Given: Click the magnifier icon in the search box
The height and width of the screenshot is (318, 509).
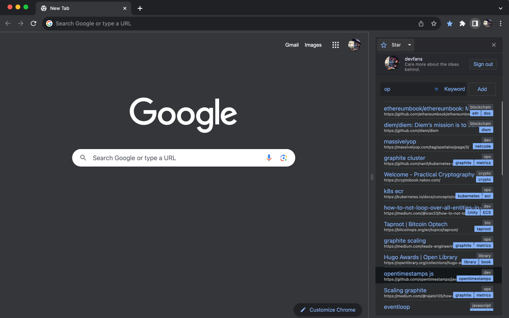Looking at the screenshot, I should coord(83,158).
